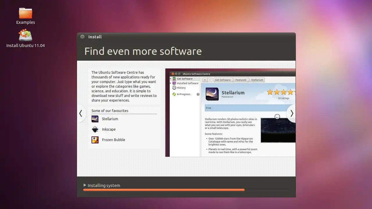Click the Stellarium icon in favourites list

[x=95, y=119]
